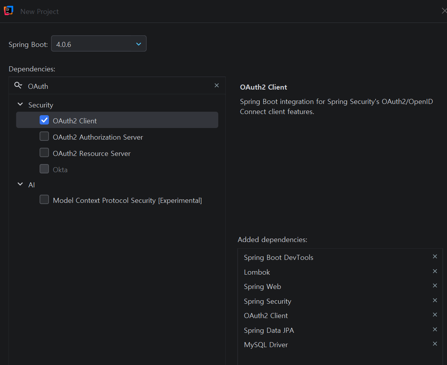Collapse the AI category

(20, 184)
